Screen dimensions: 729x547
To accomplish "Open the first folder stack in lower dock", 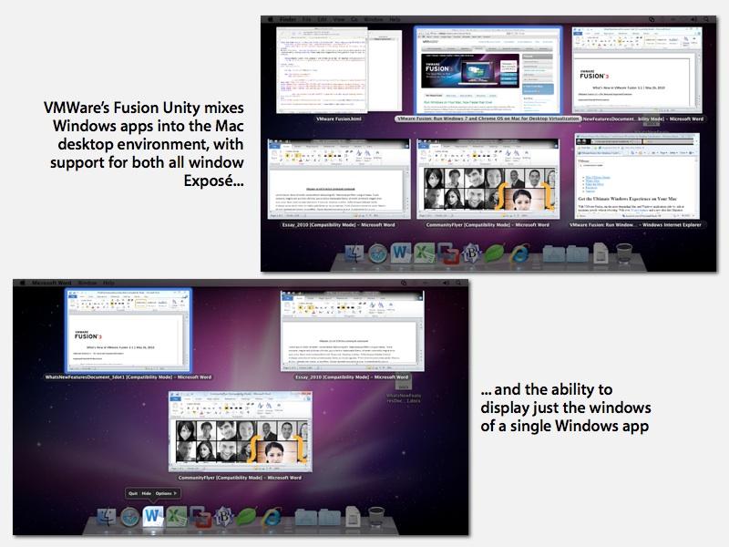I will pyautogui.click(x=305, y=517).
